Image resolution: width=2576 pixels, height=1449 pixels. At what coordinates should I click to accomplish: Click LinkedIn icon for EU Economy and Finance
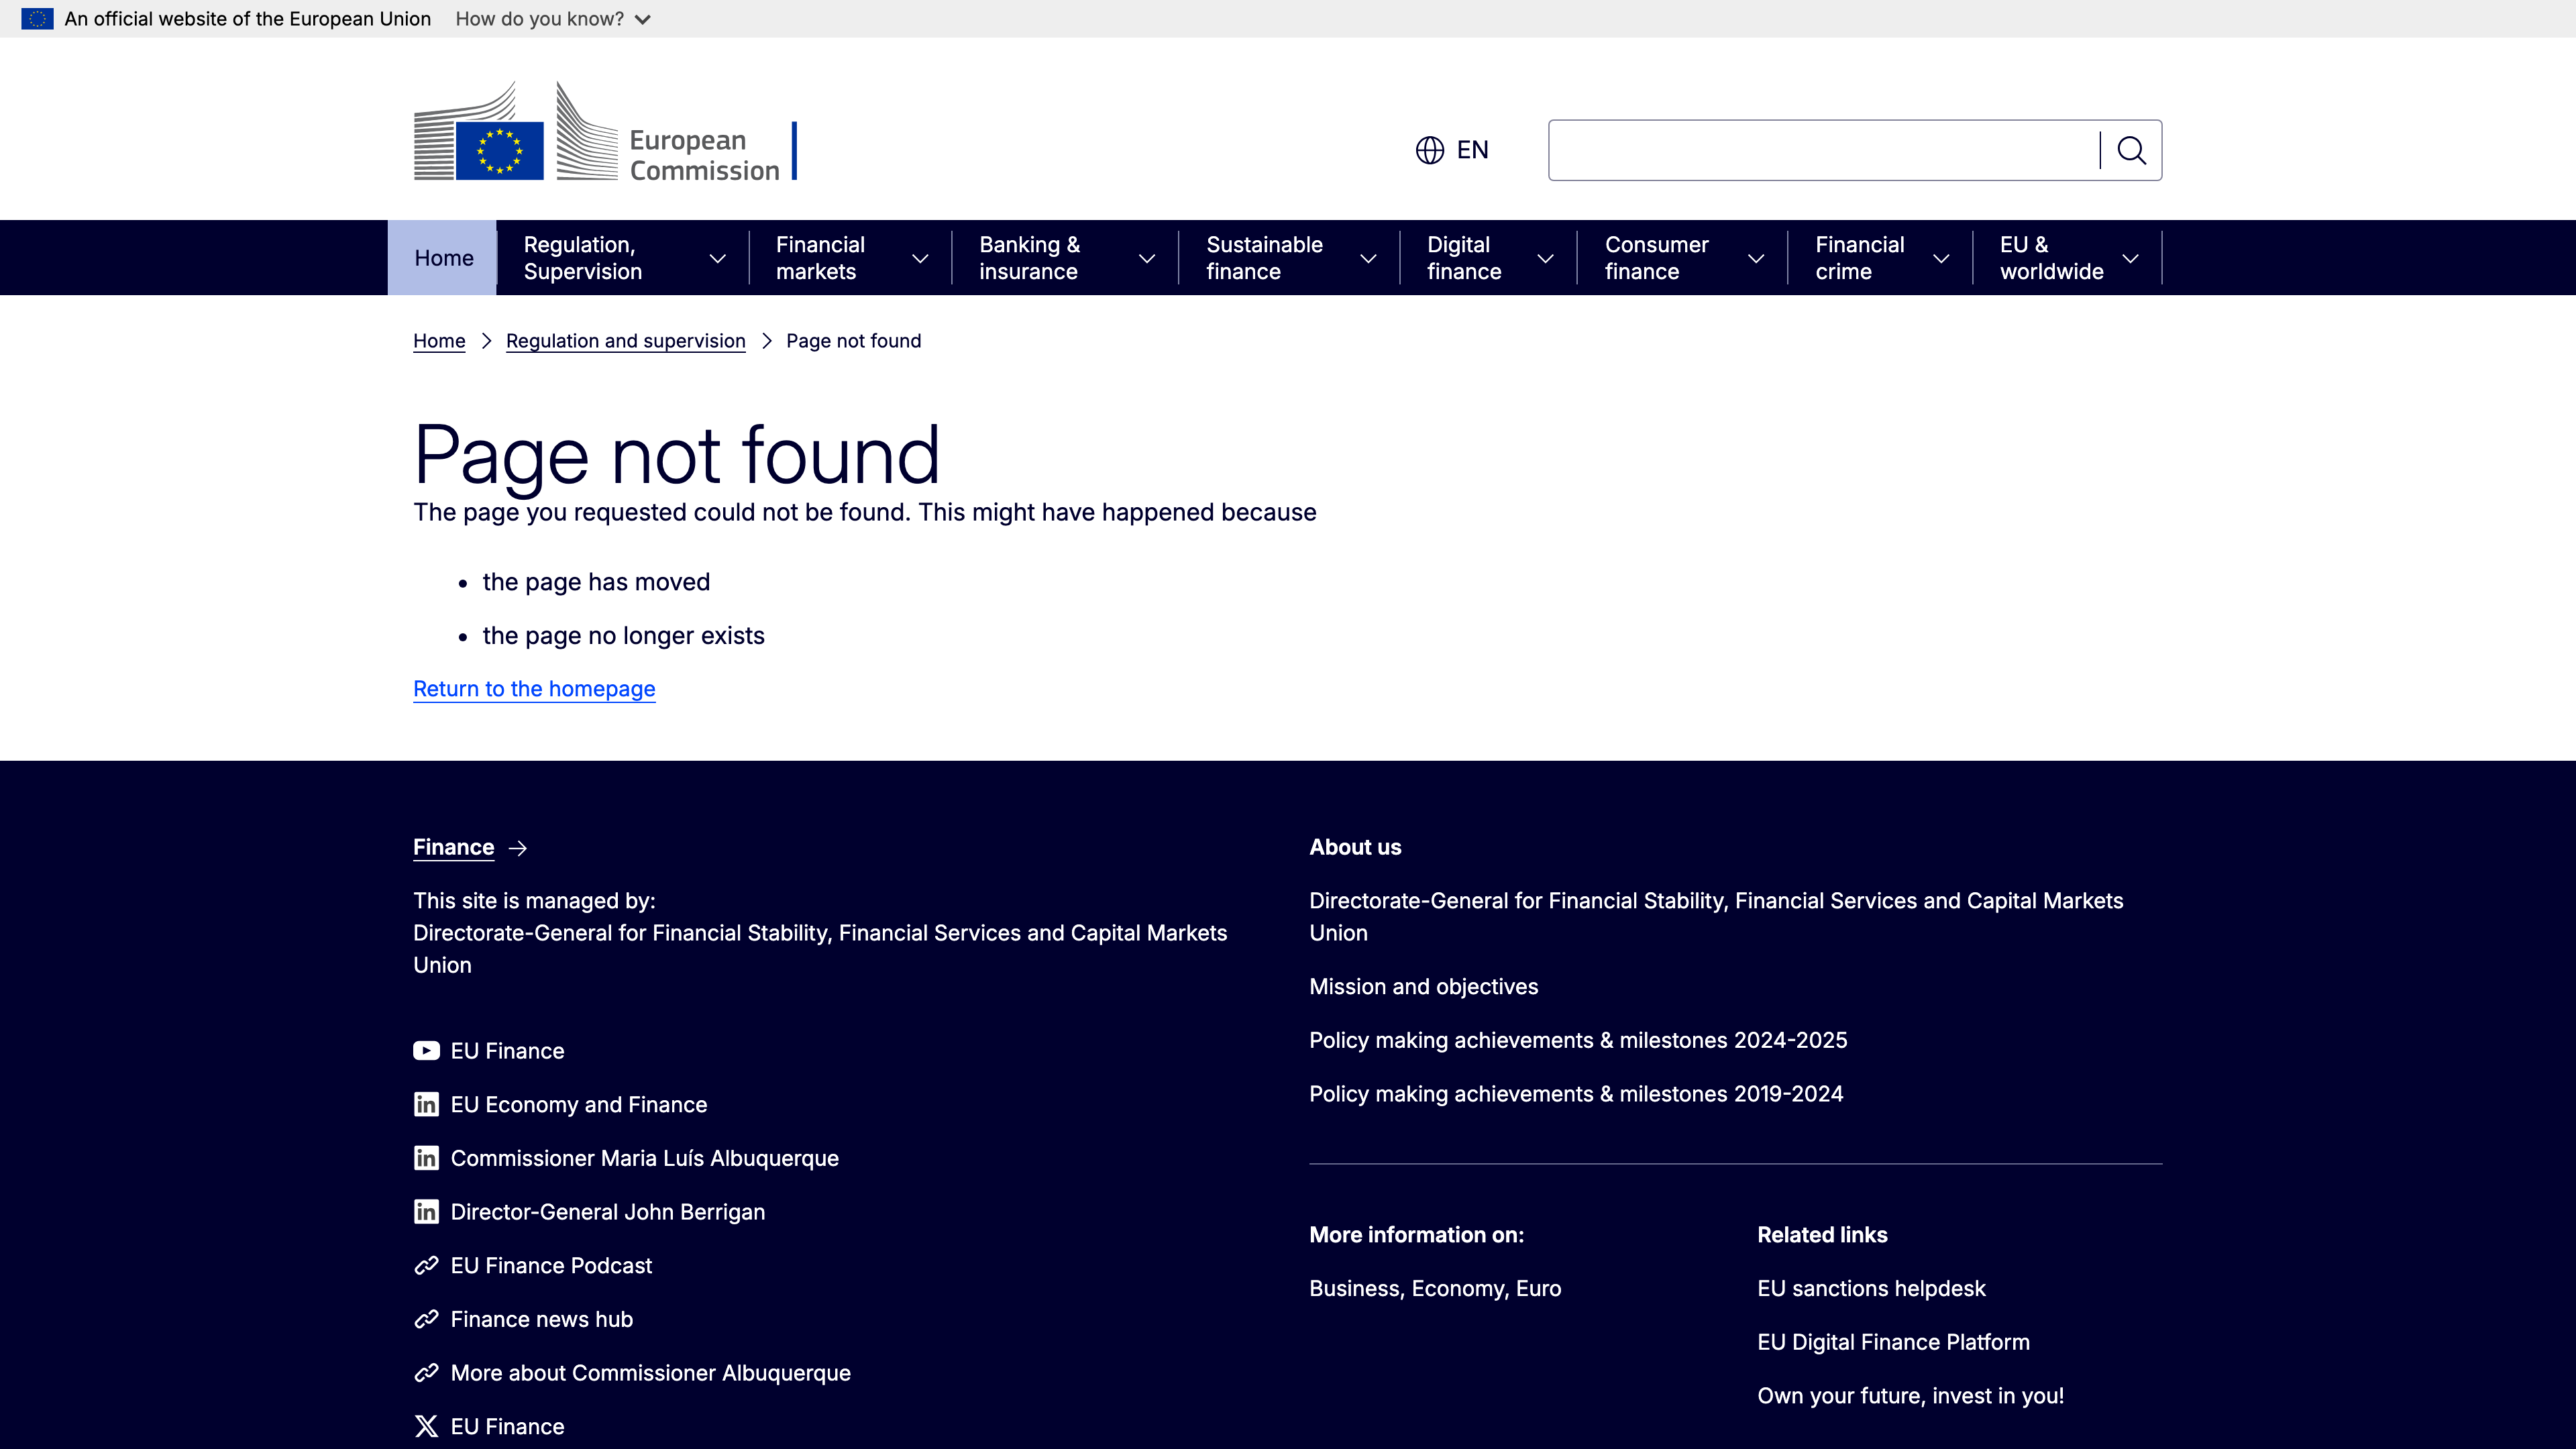(x=426, y=1104)
